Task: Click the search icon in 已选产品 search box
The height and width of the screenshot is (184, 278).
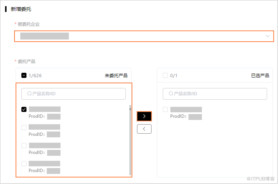Action: pyautogui.click(x=171, y=94)
